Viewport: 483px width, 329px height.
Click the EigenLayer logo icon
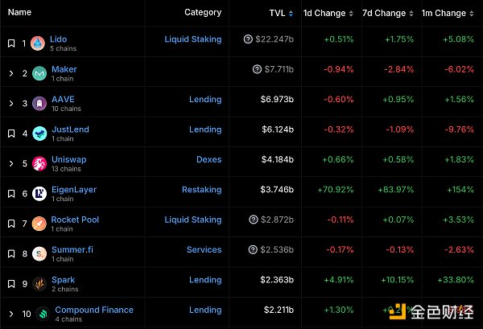38,194
